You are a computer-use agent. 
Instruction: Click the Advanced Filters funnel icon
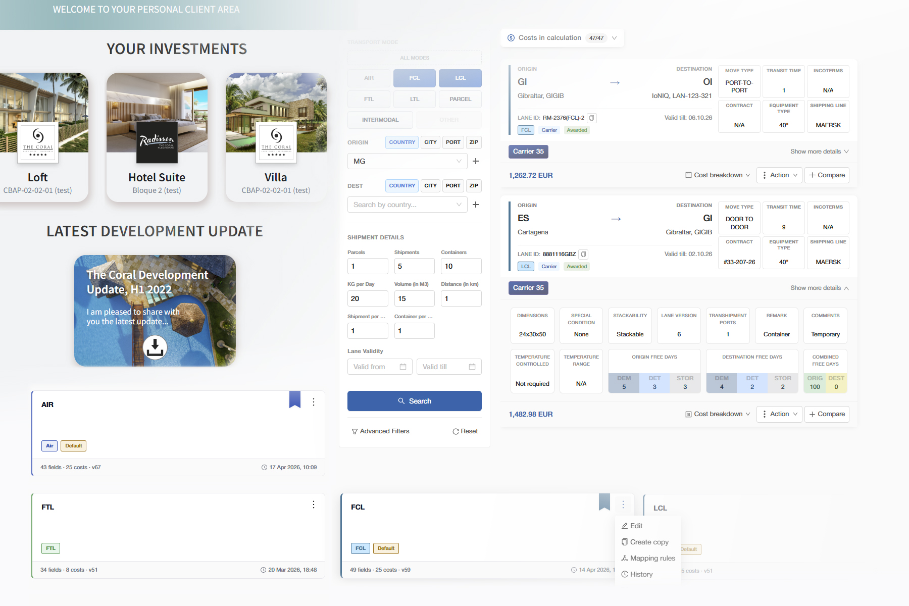pyautogui.click(x=354, y=431)
